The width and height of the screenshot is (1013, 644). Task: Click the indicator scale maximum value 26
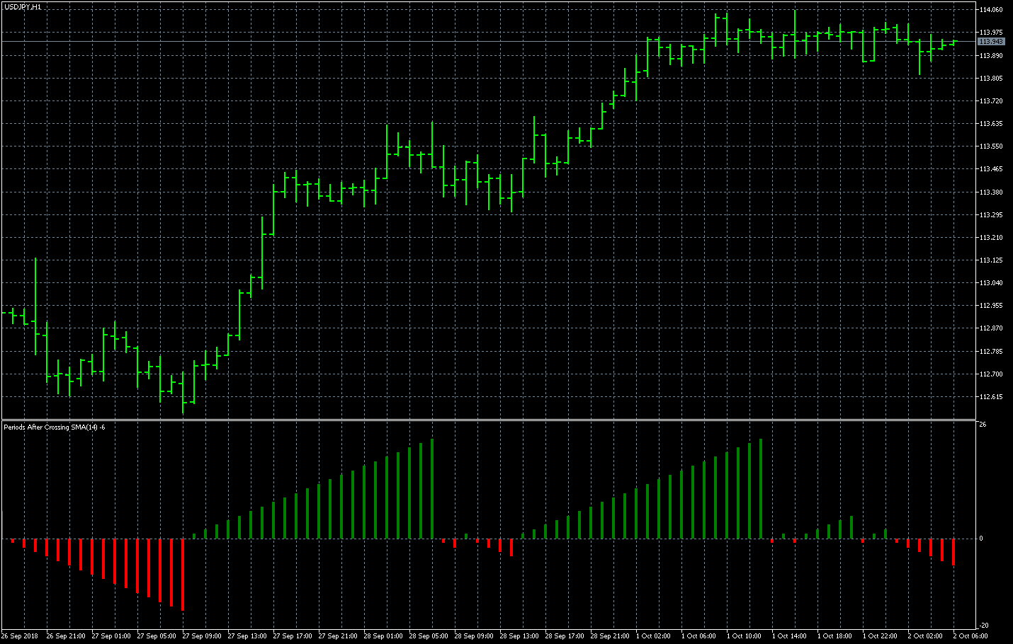(x=983, y=425)
